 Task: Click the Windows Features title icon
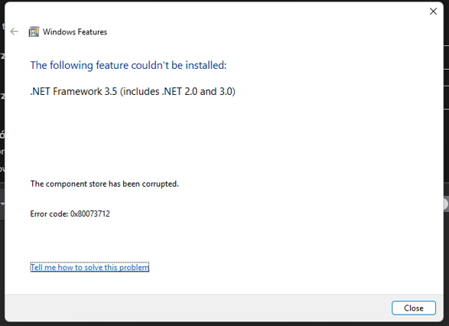point(34,31)
